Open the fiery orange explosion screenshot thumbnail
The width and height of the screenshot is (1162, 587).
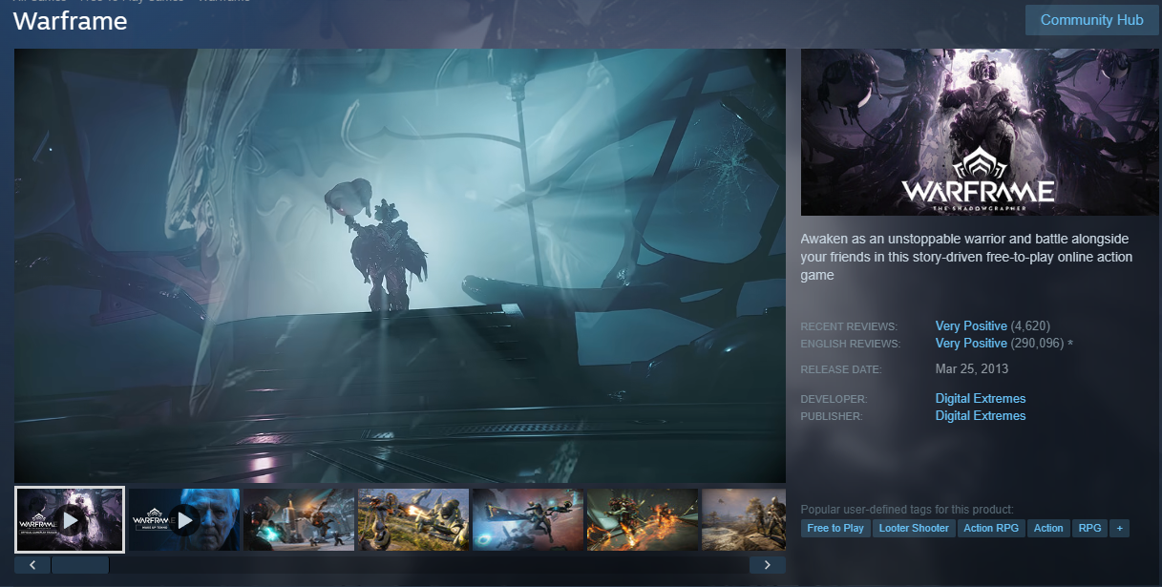coord(643,520)
